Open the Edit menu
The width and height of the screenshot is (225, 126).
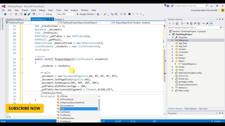click(9, 10)
